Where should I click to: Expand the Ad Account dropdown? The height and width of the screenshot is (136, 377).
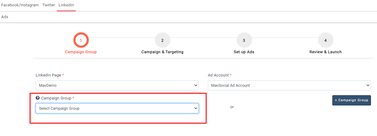point(289,85)
